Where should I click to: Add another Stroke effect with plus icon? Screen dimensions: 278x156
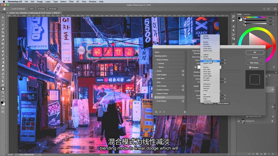point(183,71)
